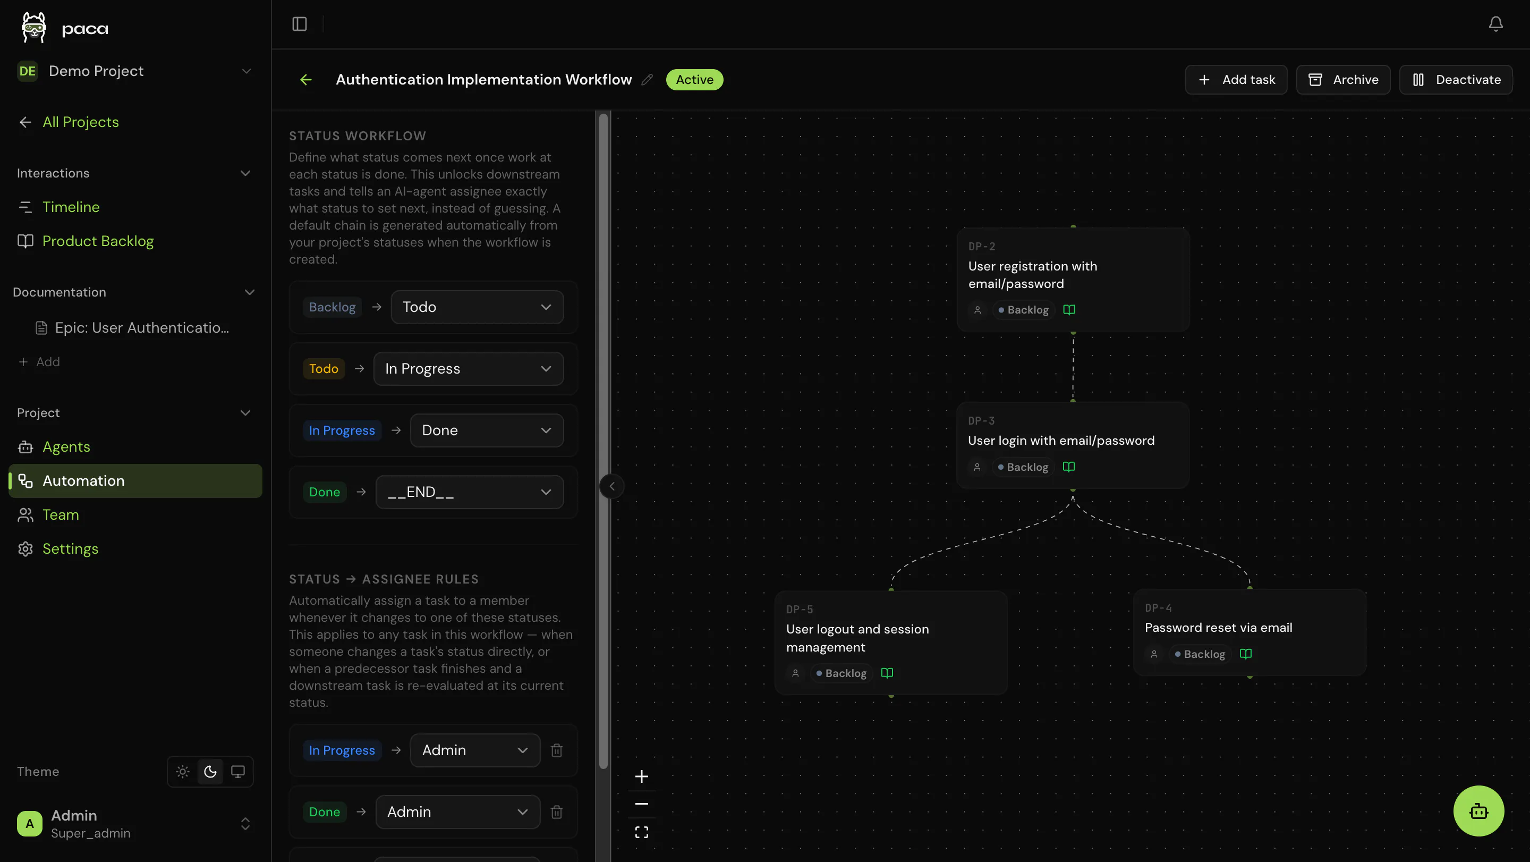
Task: Click Backlog status on DP-3 card
Action: (1023, 468)
